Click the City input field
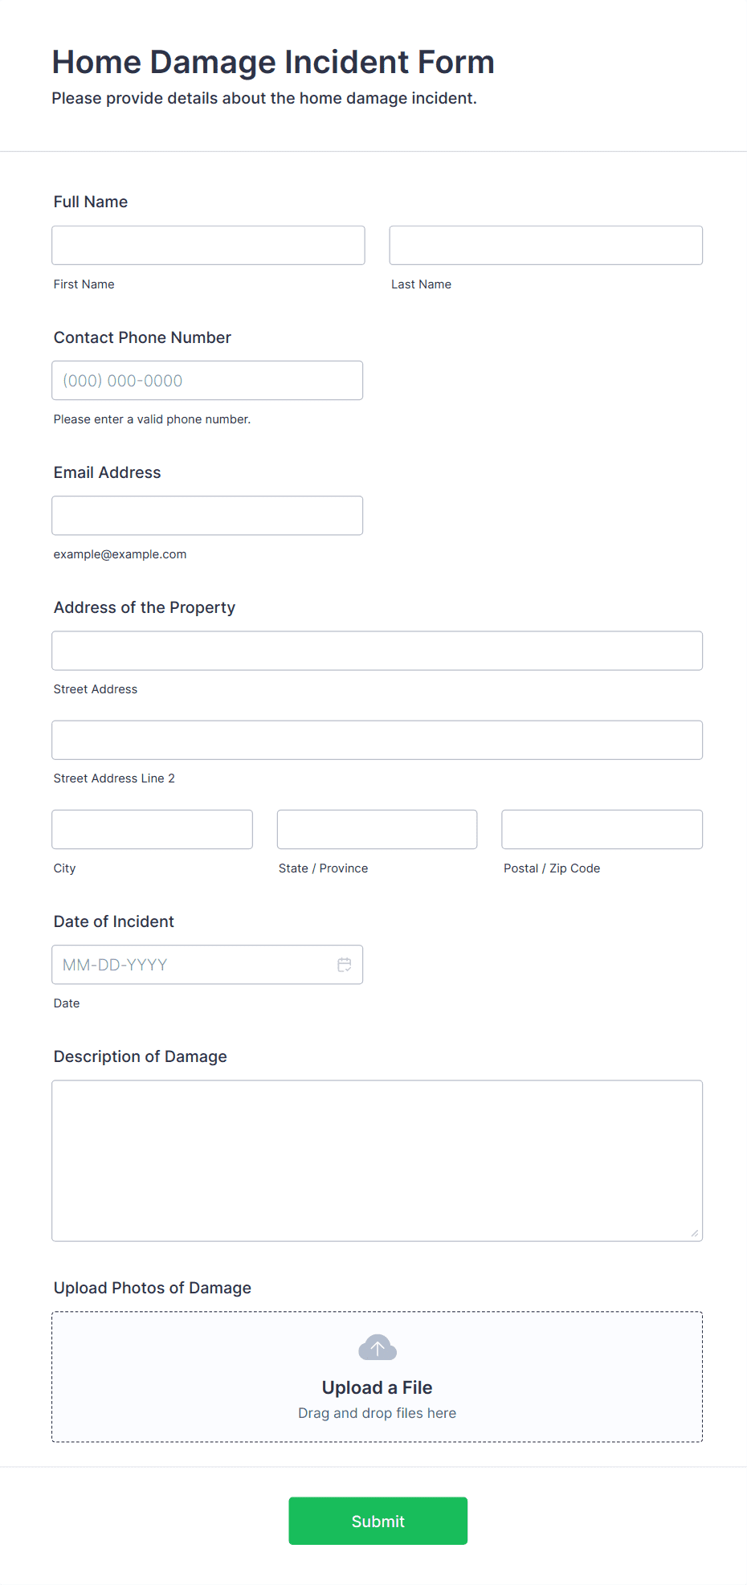 coord(152,829)
